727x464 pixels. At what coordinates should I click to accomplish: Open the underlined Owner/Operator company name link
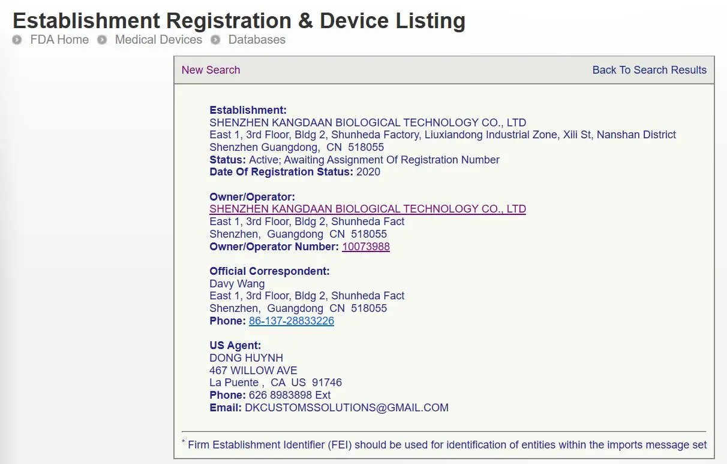point(367,209)
